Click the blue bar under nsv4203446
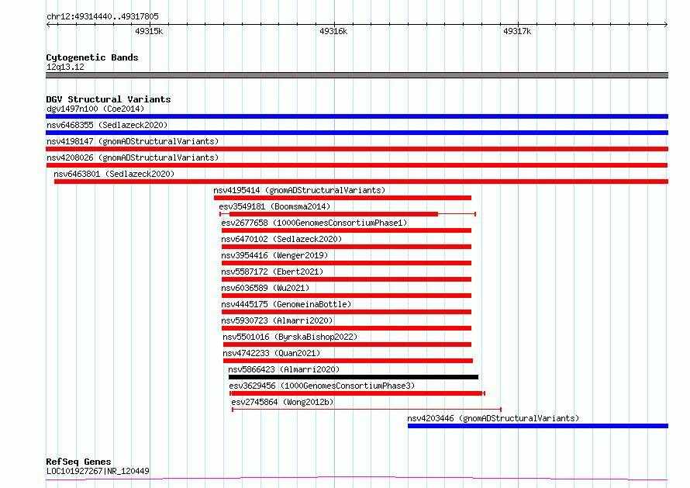 tap(538, 426)
